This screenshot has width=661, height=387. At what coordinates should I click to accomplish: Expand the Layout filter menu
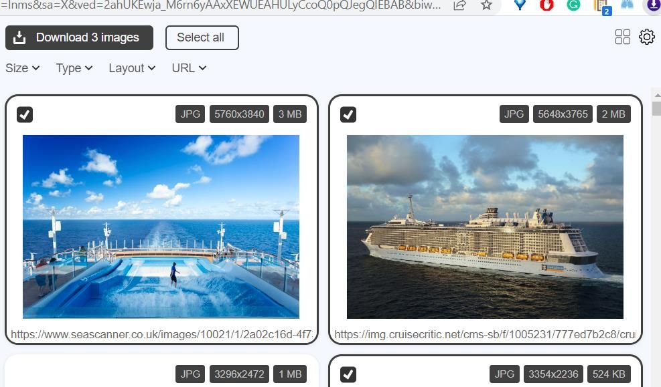tap(131, 68)
